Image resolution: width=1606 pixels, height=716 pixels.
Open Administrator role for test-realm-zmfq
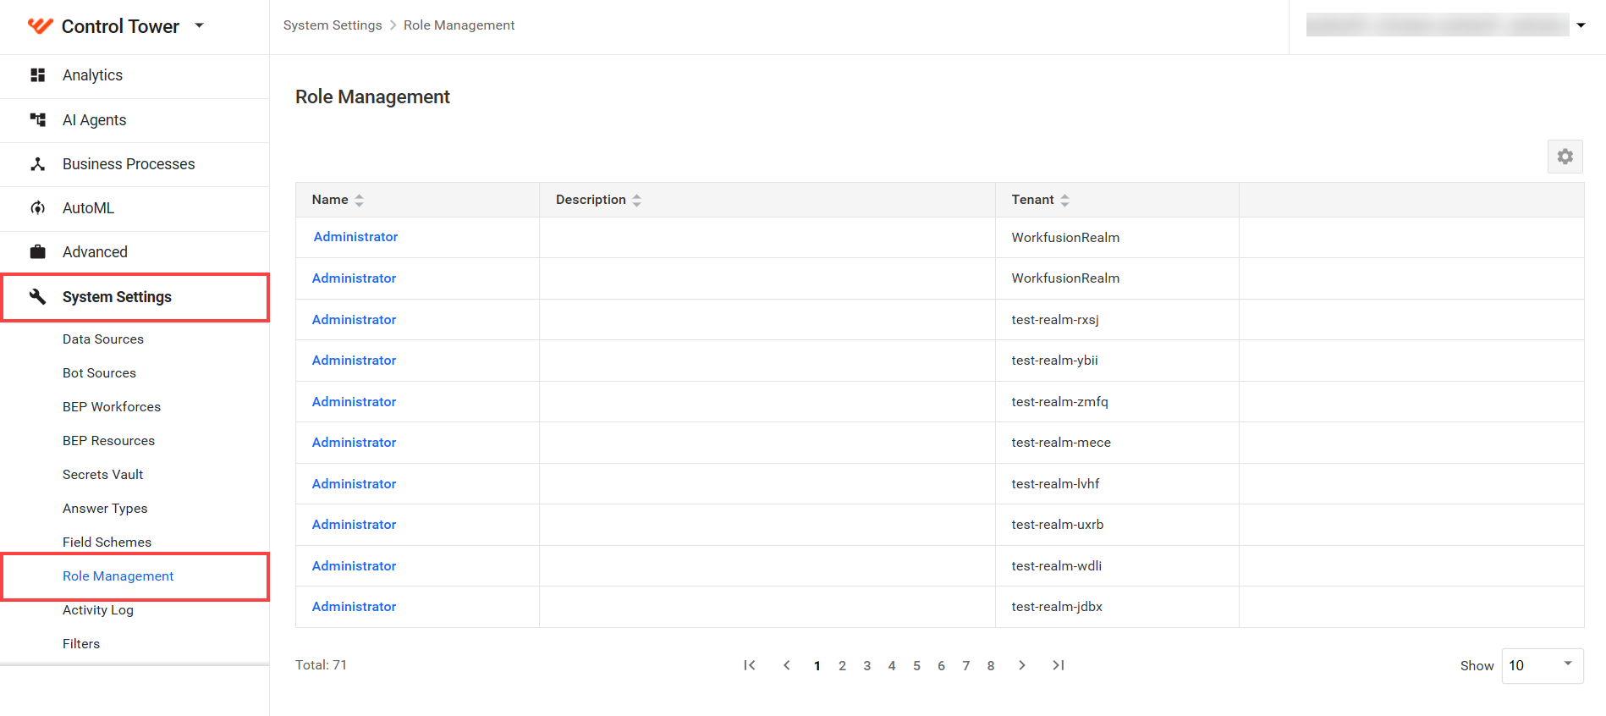[354, 402]
